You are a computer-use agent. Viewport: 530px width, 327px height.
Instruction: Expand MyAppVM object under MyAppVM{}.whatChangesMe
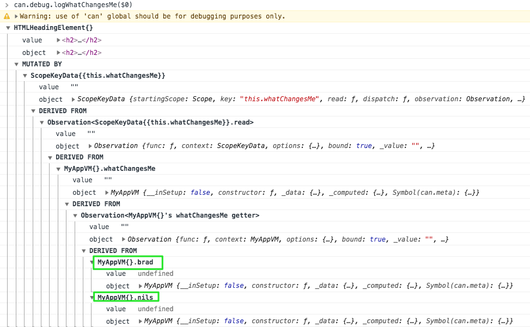106,193
